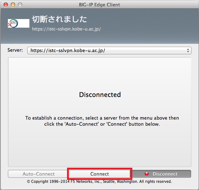This screenshot has height=190, width=199.
Task: Select the Server combo box URL text
Action: click(68, 50)
